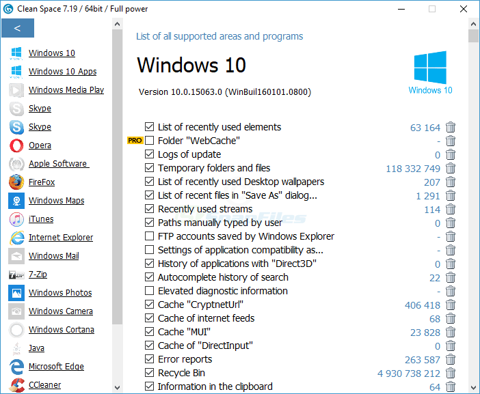Open the Windows 10 Apps link

(63, 72)
